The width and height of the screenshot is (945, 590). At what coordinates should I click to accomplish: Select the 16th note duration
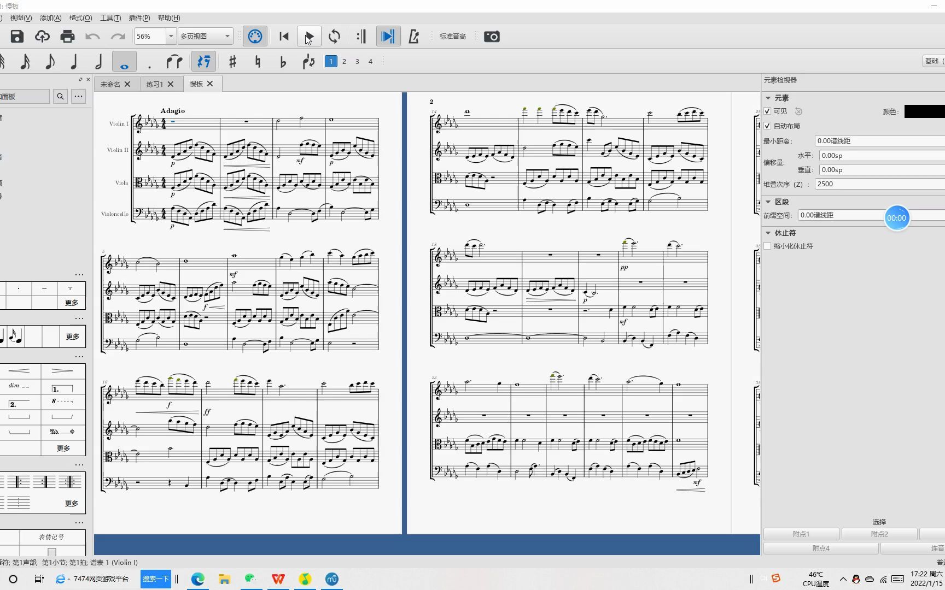(x=25, y=62)
